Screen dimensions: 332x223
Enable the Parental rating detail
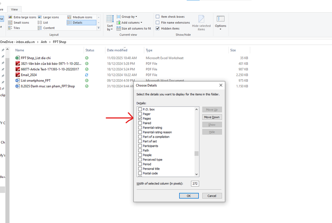point(140,128)
